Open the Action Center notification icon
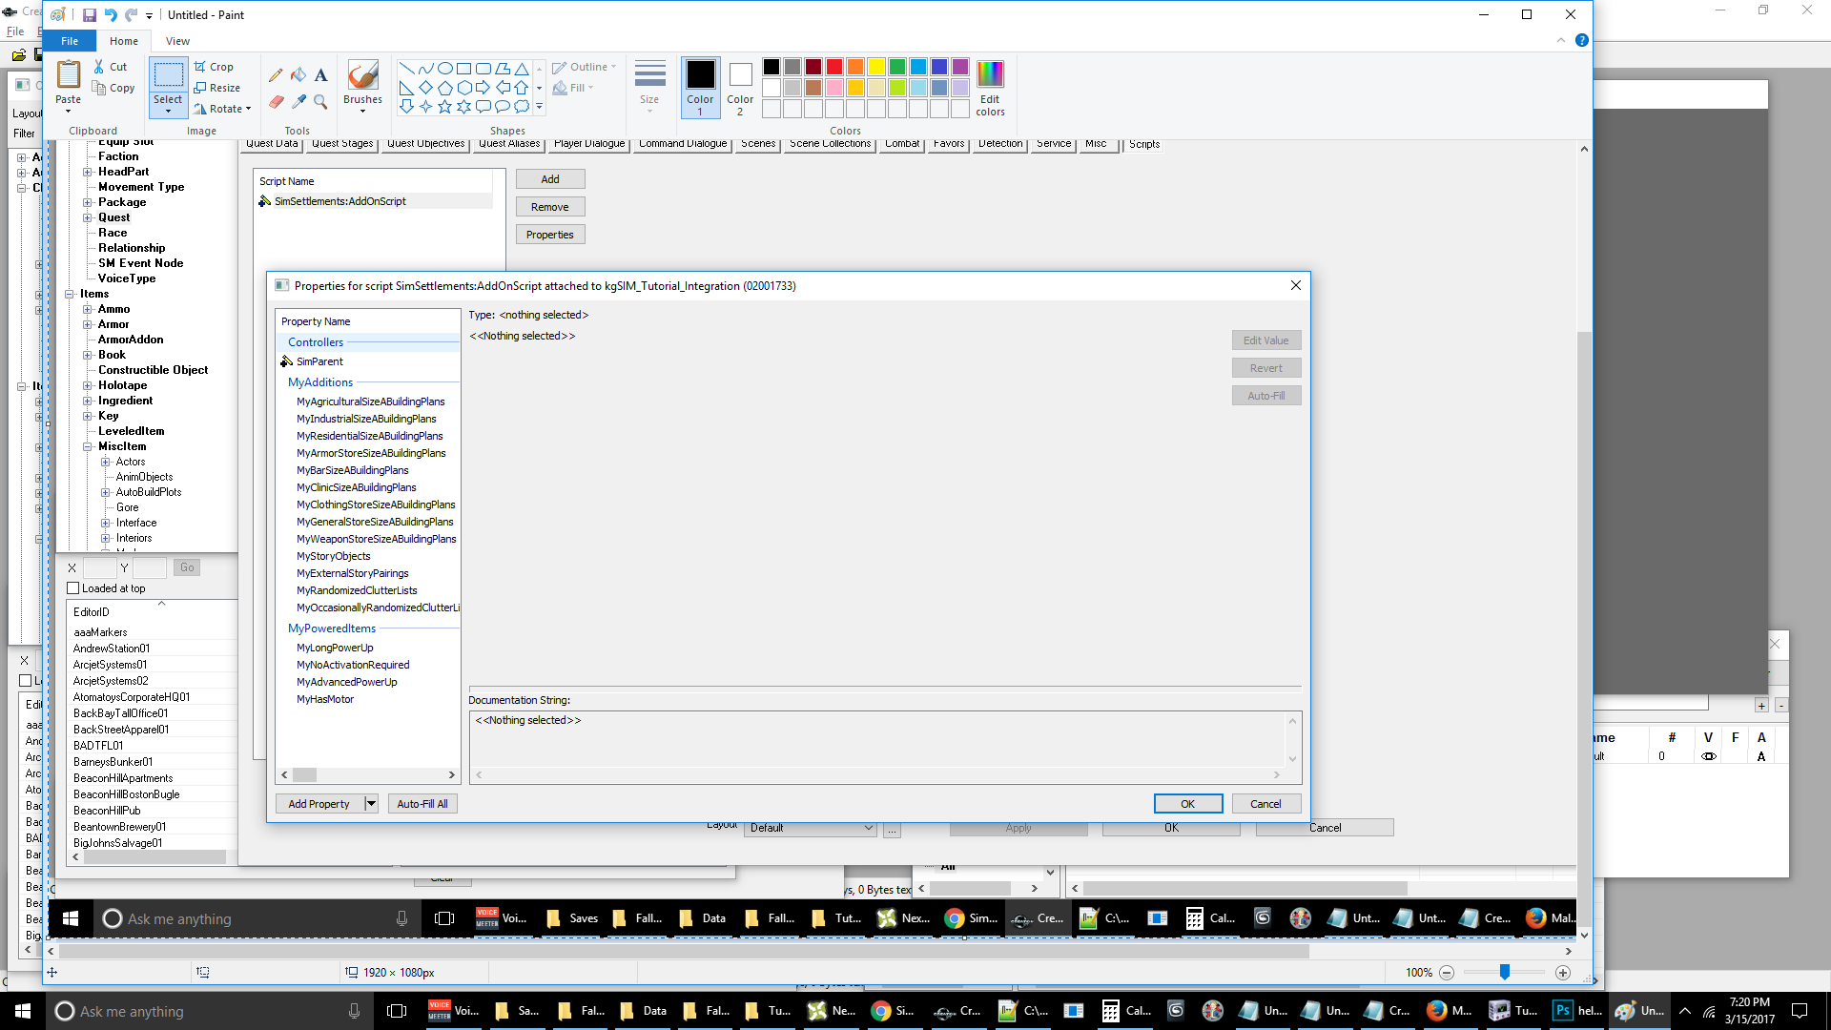This screenshot has height=1030, width=1831. tap(1800, 1011)
